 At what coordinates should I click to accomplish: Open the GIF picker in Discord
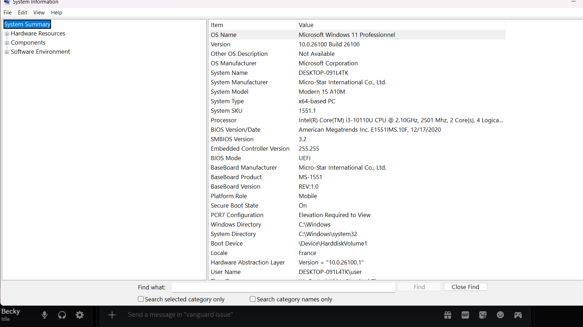[x=465, y=315]
